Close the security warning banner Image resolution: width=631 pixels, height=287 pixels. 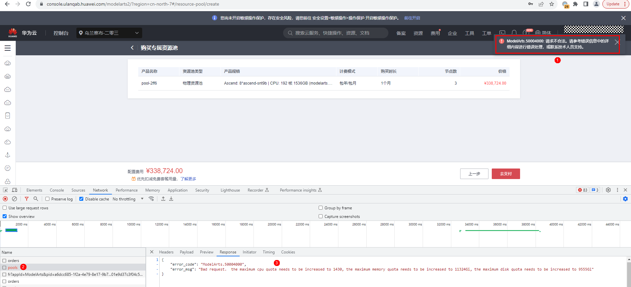[x=623, y=18]
